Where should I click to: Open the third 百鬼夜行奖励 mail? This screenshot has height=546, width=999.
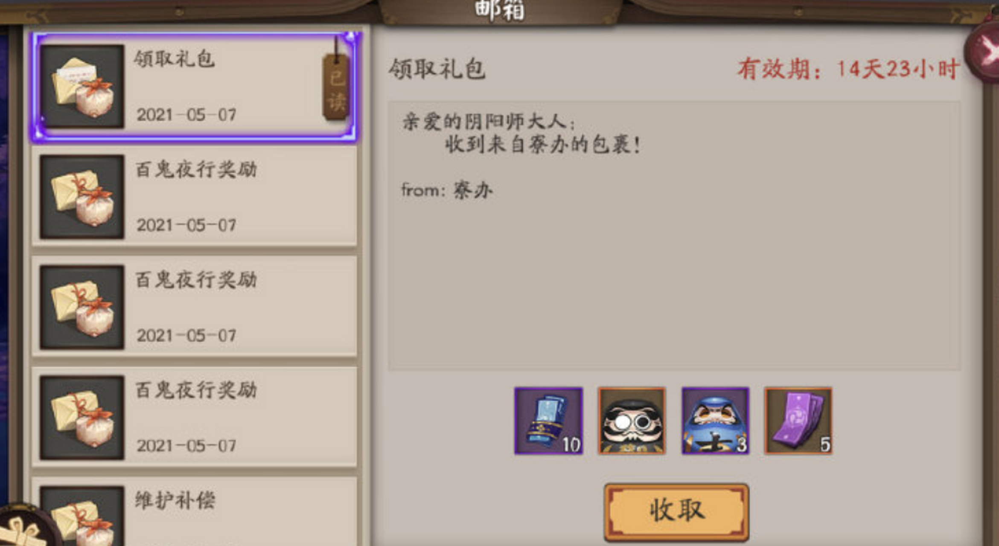(x=195, y=417)
